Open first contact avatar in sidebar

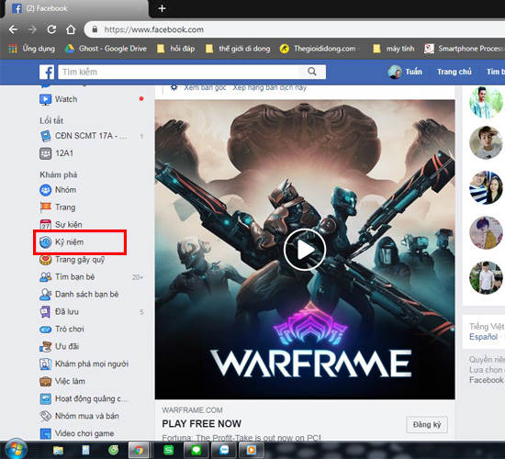(x=486, y=102)
